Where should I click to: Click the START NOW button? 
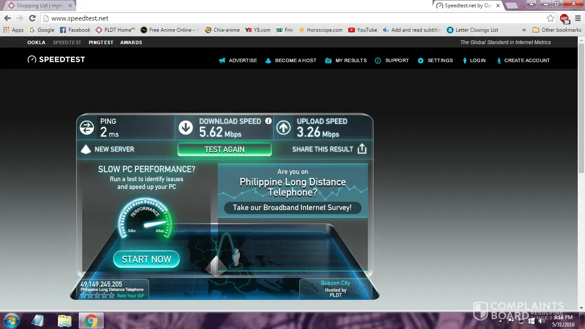coord(146,259)
